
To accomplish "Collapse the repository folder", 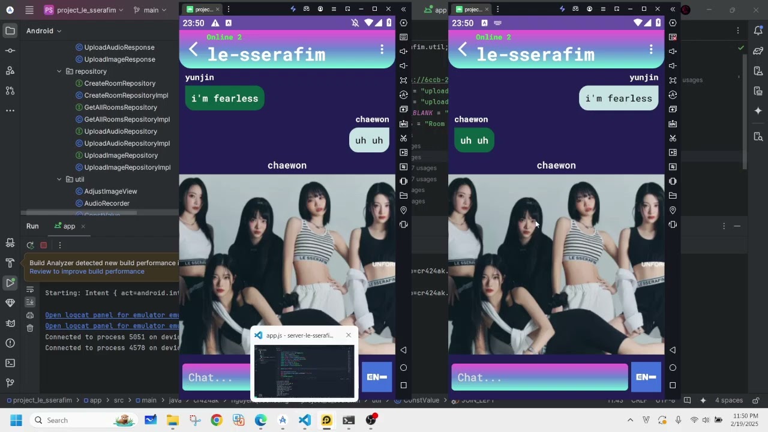I will [59, 71].
